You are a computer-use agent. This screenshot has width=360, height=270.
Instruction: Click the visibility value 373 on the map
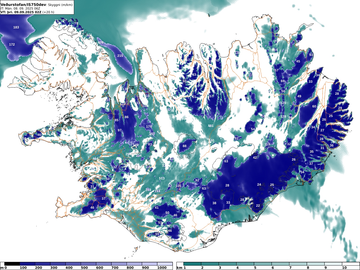click(170, 110)
